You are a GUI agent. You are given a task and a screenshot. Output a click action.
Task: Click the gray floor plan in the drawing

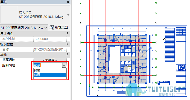[x=122, y=59]
